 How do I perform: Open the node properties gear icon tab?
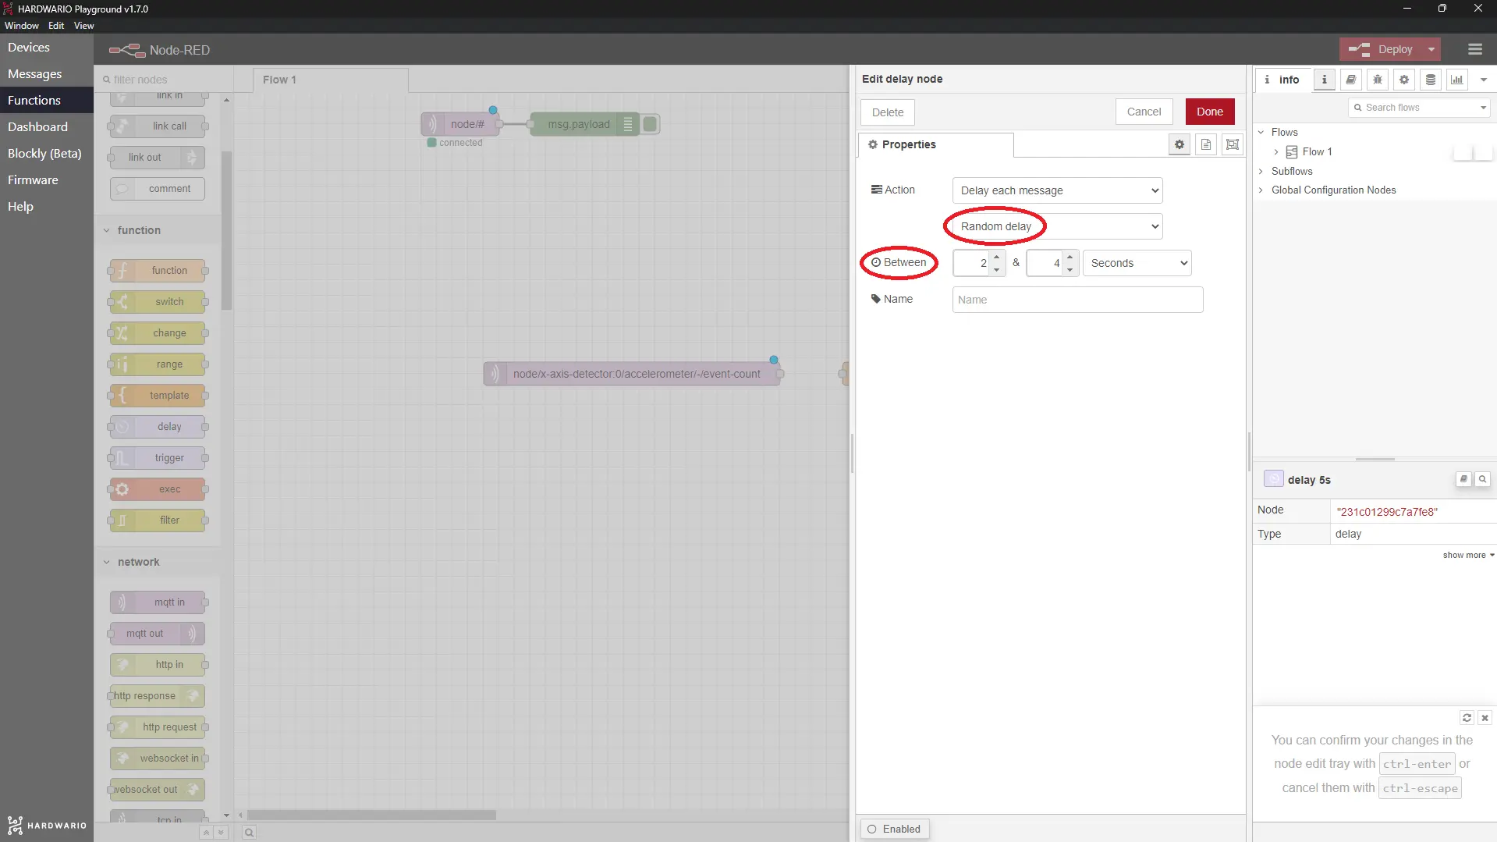coord(1180,144)
